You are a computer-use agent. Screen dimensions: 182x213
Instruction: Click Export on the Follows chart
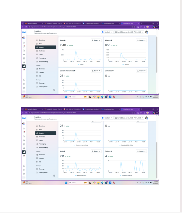(141, 151)
